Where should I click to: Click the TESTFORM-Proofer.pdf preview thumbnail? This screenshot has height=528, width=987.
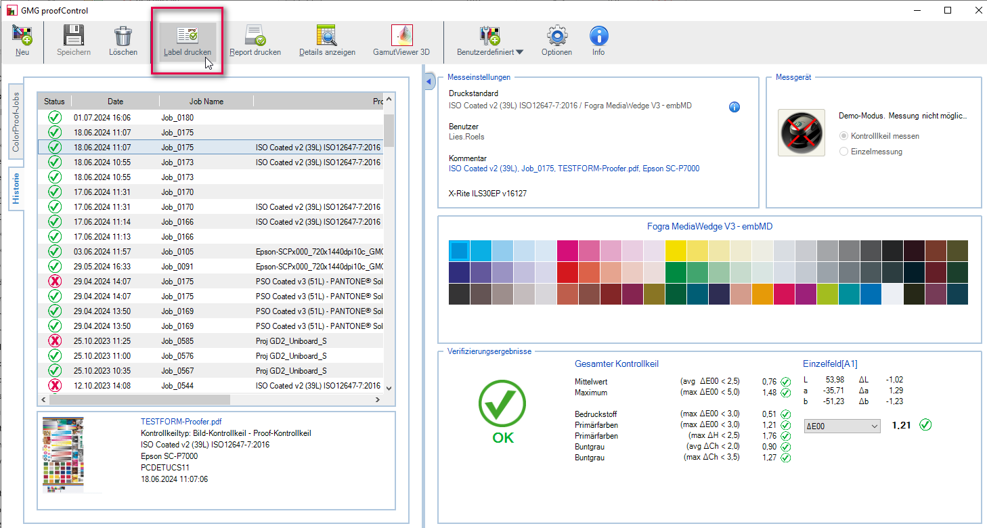(x=62, y=454)
